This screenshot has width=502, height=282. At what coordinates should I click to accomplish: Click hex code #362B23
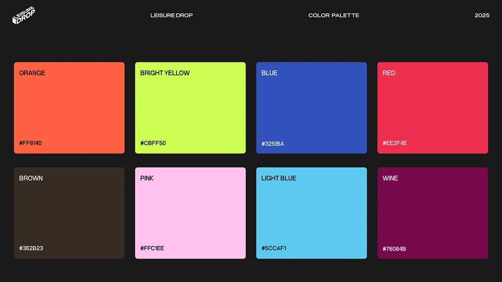coord(31,248)
